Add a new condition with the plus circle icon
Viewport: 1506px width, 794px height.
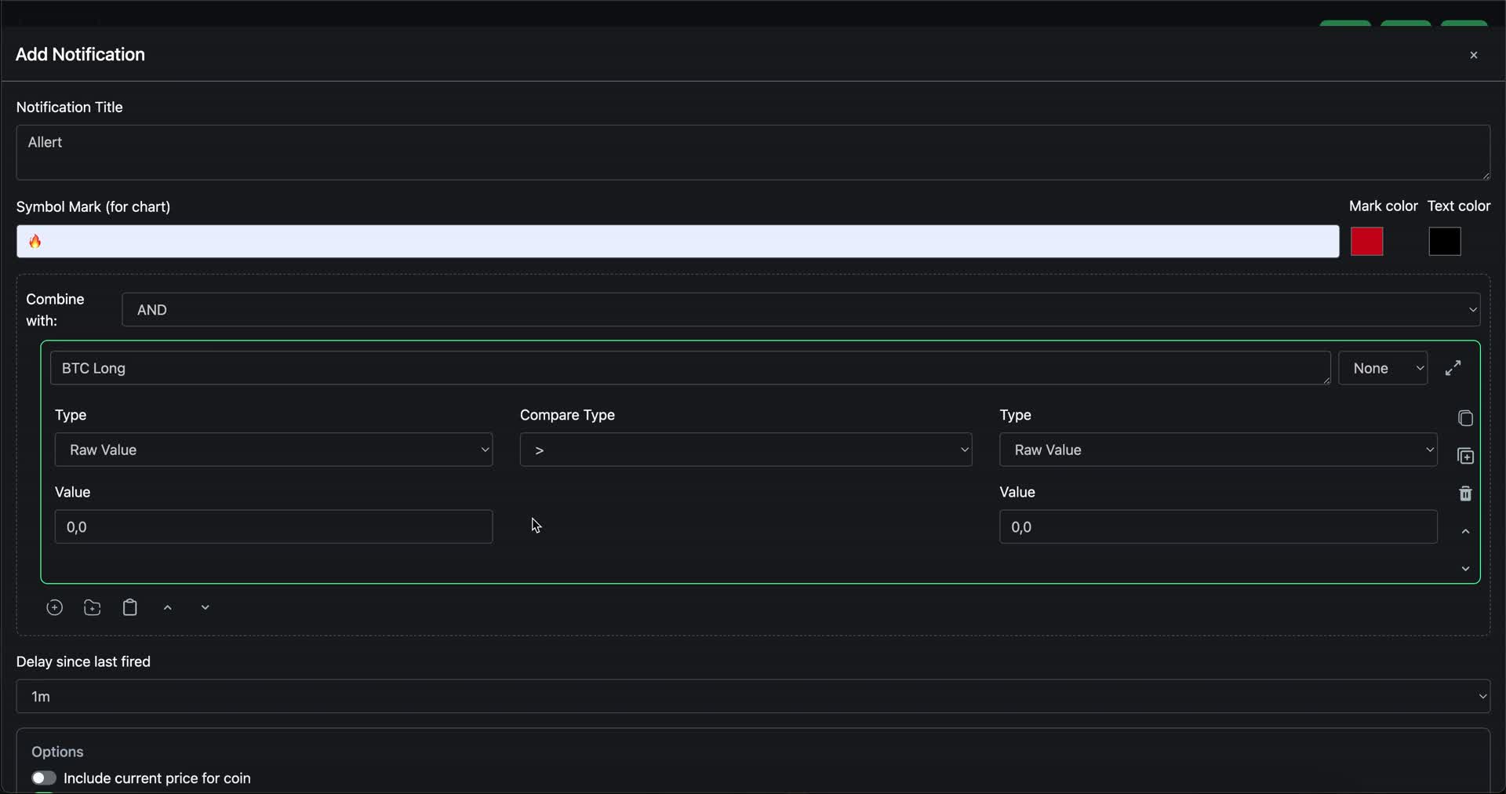click(54, 607)
